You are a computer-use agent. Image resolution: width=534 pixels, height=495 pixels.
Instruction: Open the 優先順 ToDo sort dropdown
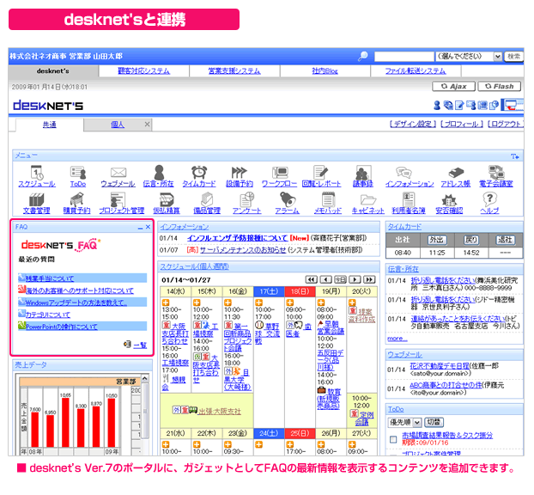(404, 423)
